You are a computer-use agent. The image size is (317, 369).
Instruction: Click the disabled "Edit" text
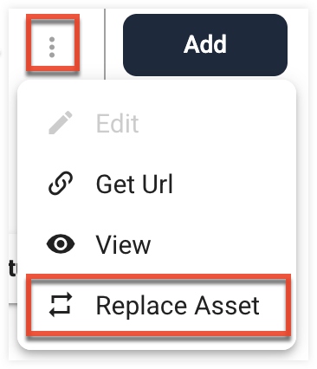click(x=117, y=123)
